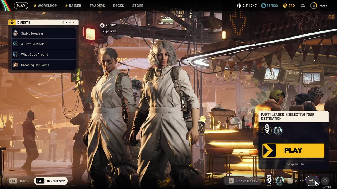Open the TRADERS tab

pos(97,6)
